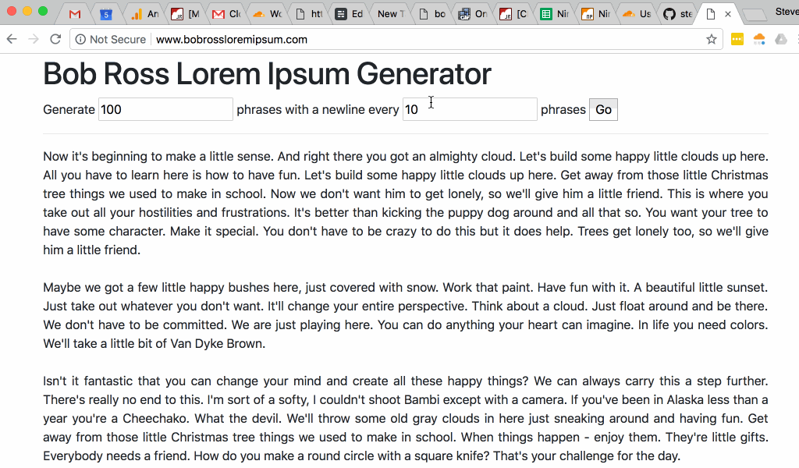Image resolution: width=799 pixels, height=468 pixels.
Task: Click the Bob Ross Lorem Ipsum Generator heading
Action: point(267,74)
